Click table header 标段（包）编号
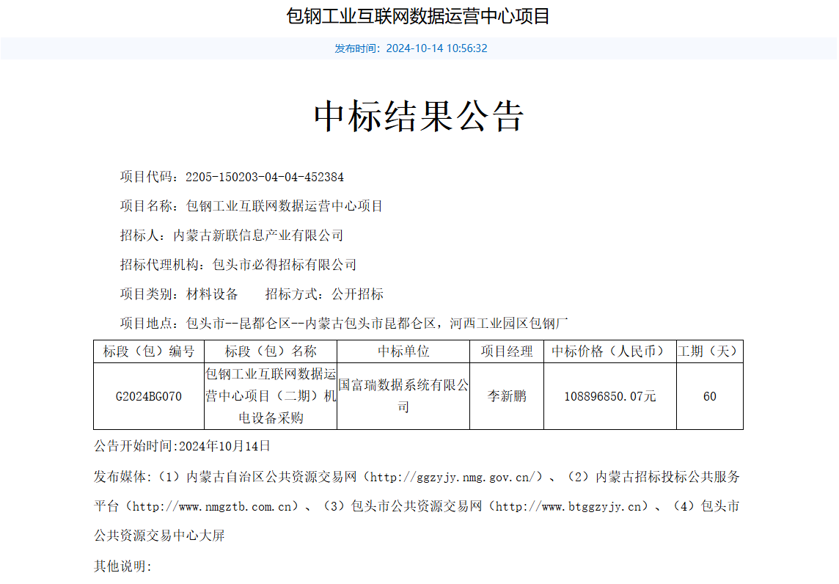This screenshot has width=839, height=584. point(149,351)
